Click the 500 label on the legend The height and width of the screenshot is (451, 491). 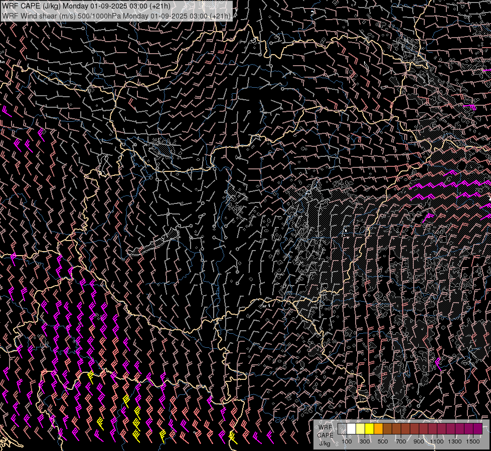[383, 441]
